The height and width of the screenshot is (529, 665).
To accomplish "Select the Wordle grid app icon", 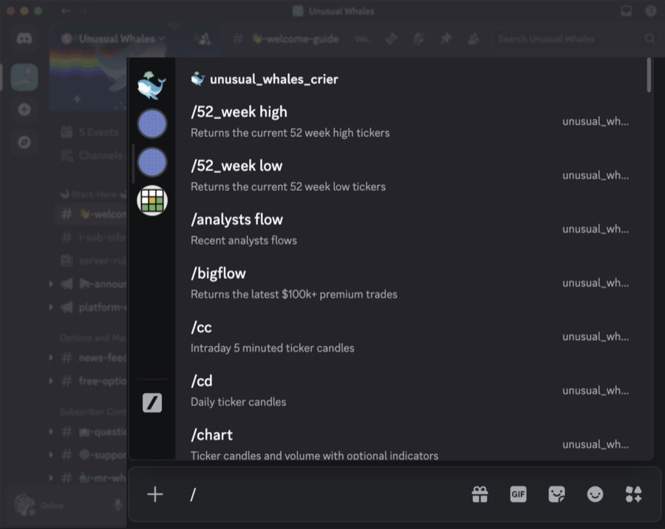I will tap(151, 201).
